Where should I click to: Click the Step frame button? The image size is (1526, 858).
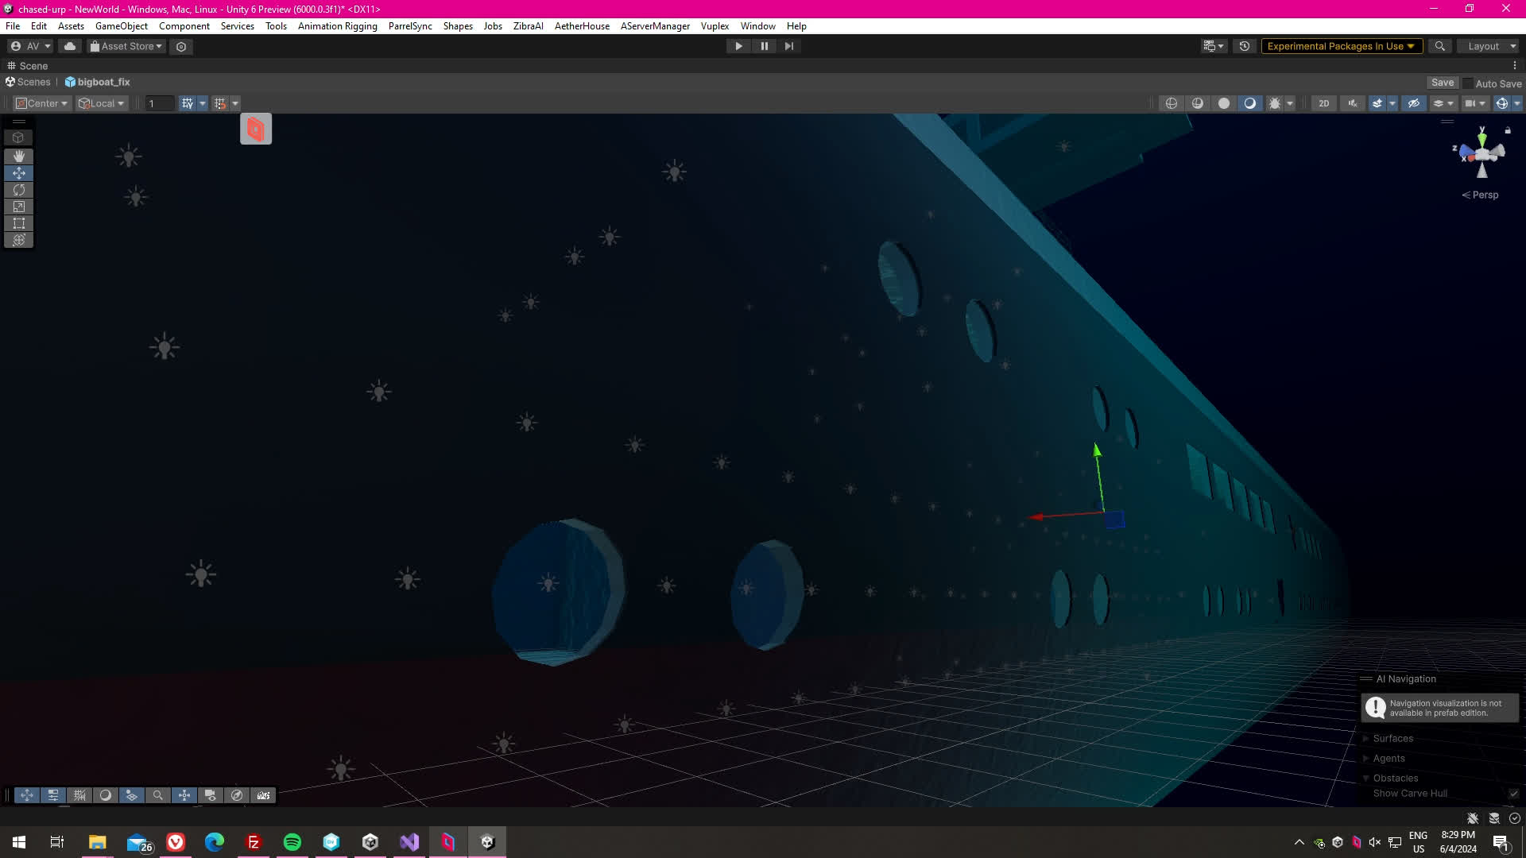[x=788, y=46]
